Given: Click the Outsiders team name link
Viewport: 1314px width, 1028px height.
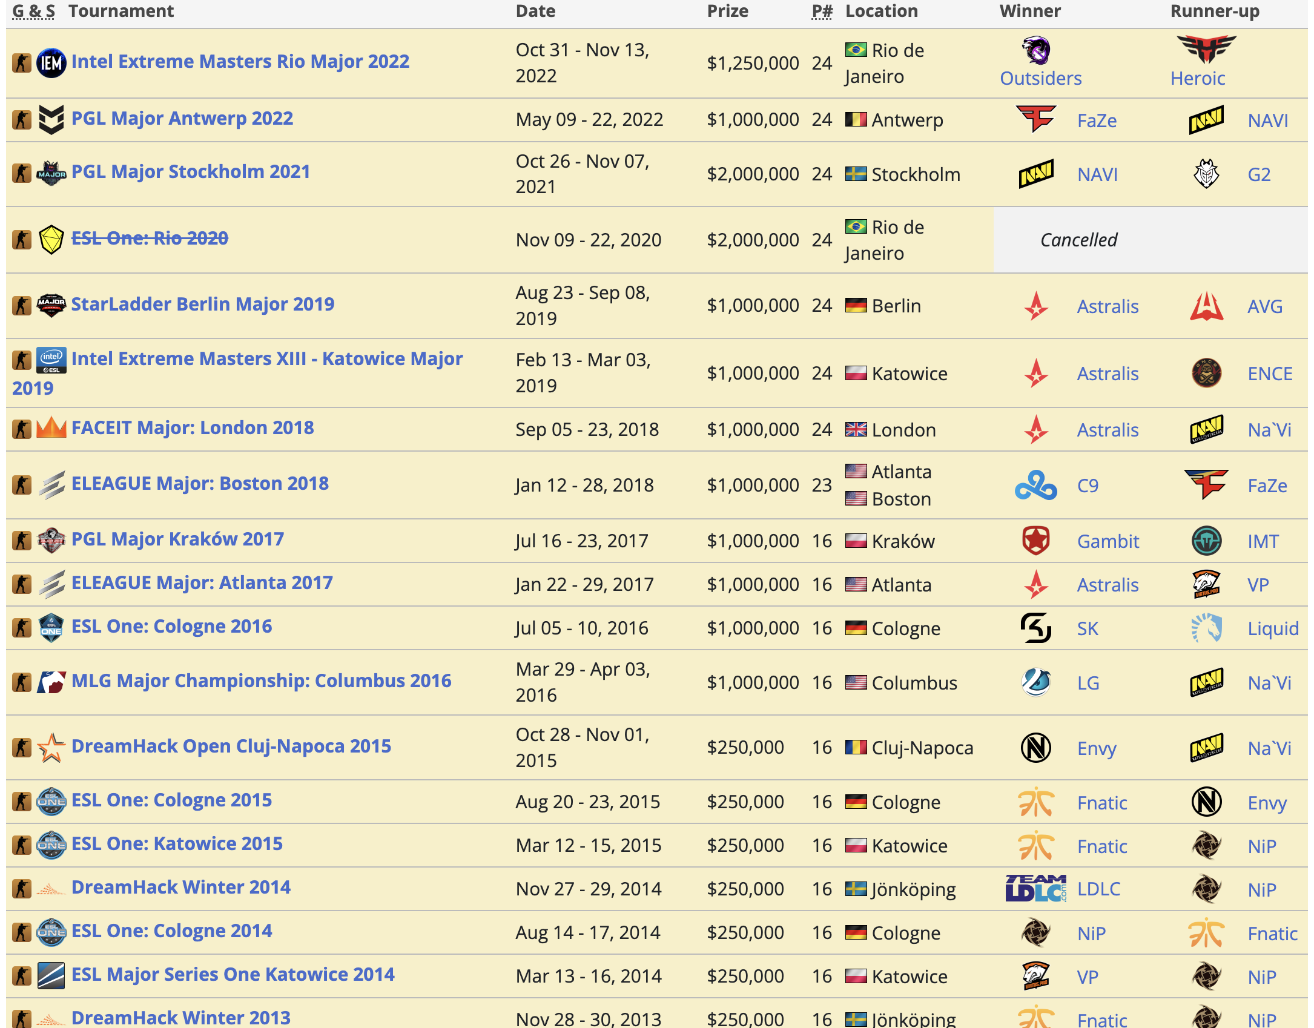Looking at the screenshot, I should [x=1040, y=78].
